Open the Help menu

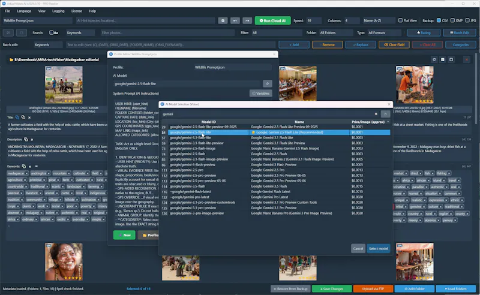point(92,11)
